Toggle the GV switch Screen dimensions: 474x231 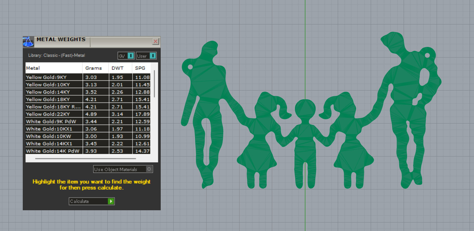click(x=126, y=56)
